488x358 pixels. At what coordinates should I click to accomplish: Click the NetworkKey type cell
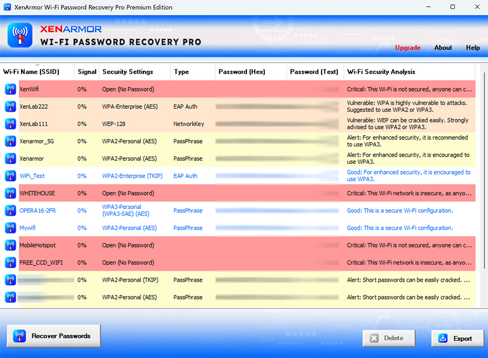coord(188,124)
